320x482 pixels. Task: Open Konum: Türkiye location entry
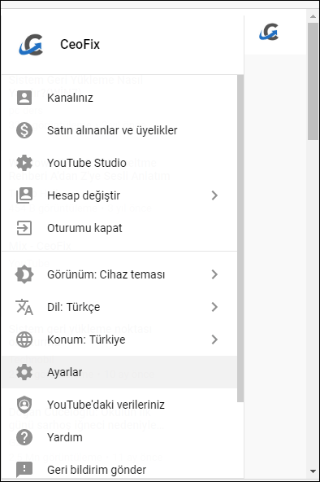[119, 340]
